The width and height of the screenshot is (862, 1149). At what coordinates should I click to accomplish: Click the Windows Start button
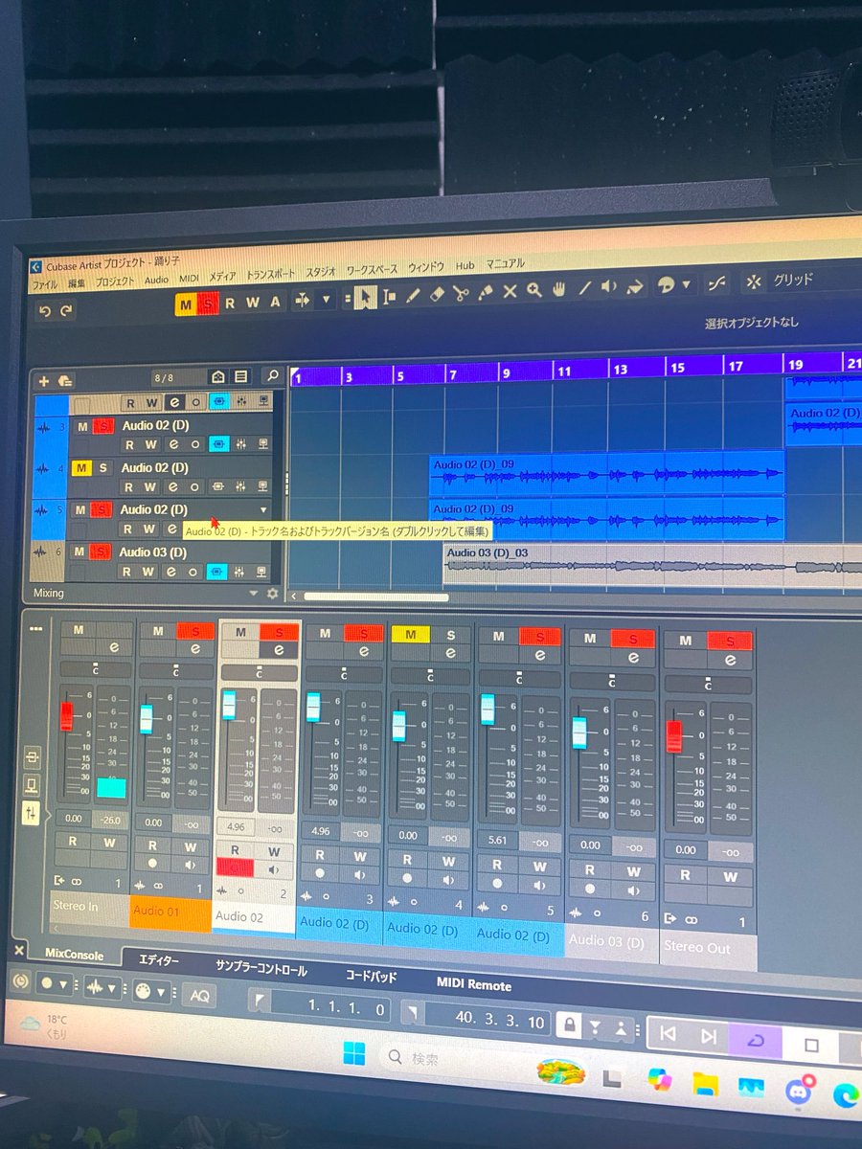tap(354, 1055)
